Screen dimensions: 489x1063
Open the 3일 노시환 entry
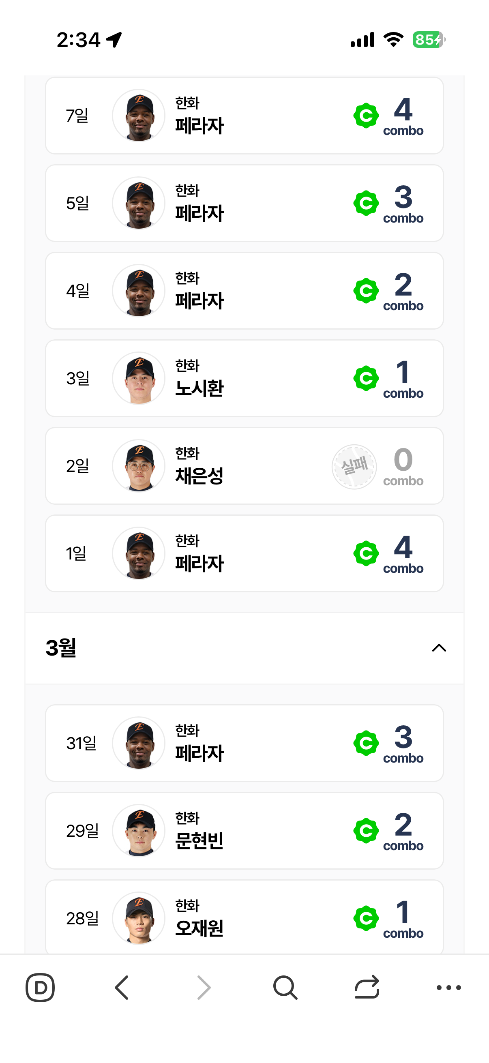pyautogui.click(x=244, y=378)
